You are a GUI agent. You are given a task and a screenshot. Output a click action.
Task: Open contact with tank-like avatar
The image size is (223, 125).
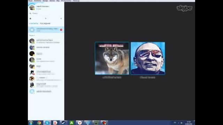click(x=46, y=66)
